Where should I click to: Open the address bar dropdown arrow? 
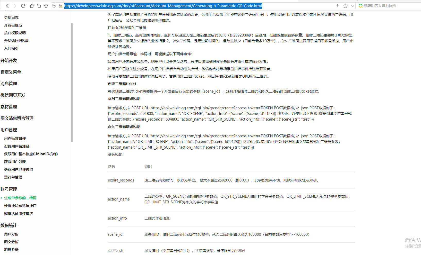pos(353,6)
